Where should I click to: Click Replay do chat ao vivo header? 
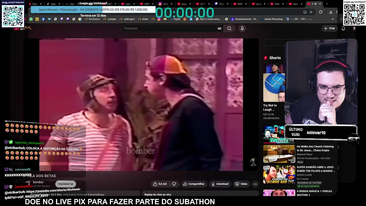tap(158, 195)
